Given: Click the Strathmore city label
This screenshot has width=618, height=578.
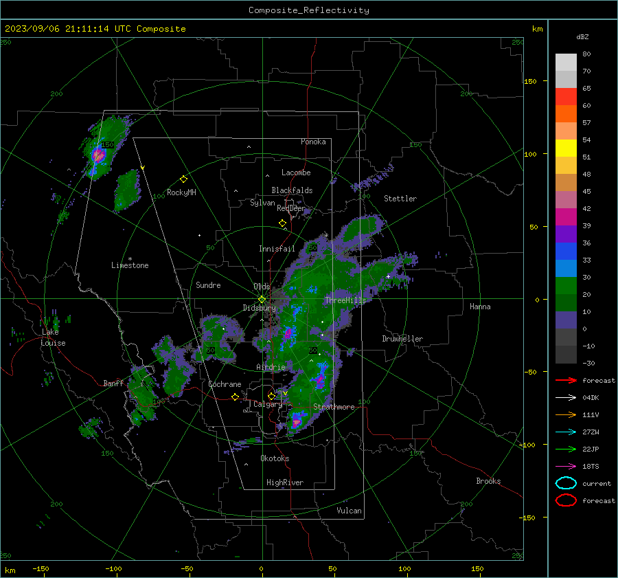Looking at the screenshot, I should (334, 407).
